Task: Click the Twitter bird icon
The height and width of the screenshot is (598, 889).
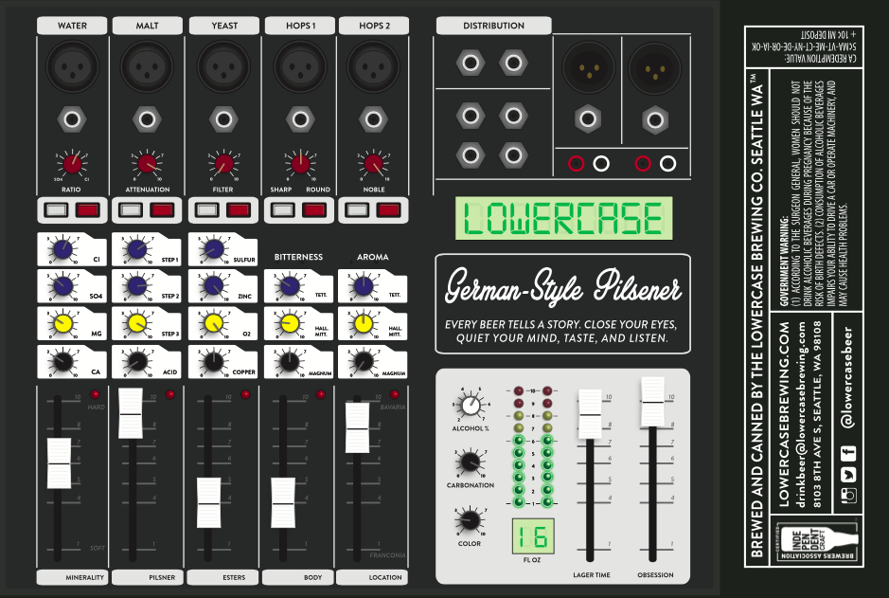Action: tap(848, 474)
